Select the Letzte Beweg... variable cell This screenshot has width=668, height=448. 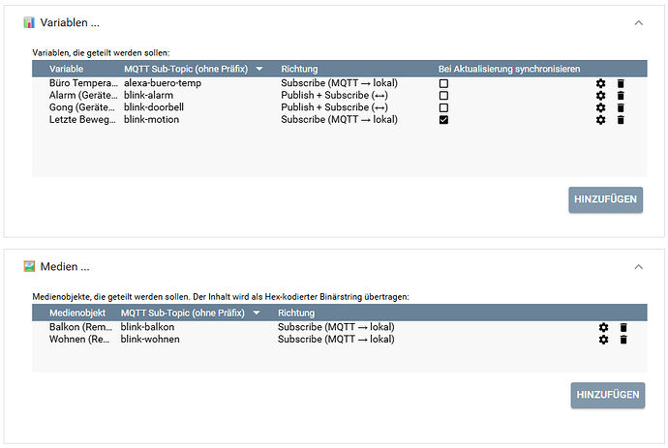(82, 120)
